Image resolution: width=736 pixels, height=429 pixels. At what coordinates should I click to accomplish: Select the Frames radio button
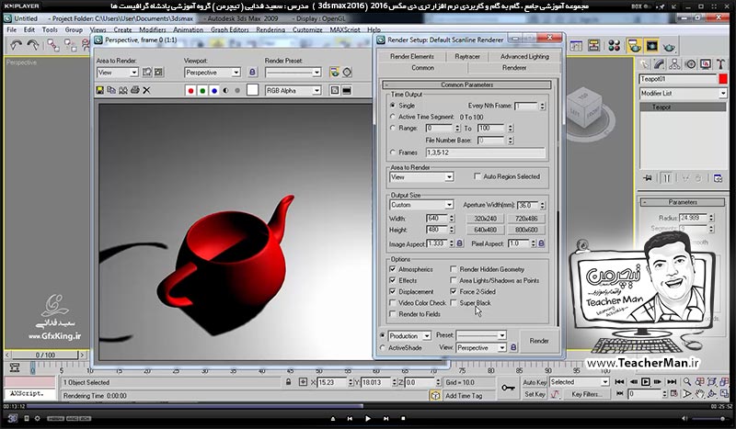click(x=393, y=152)
